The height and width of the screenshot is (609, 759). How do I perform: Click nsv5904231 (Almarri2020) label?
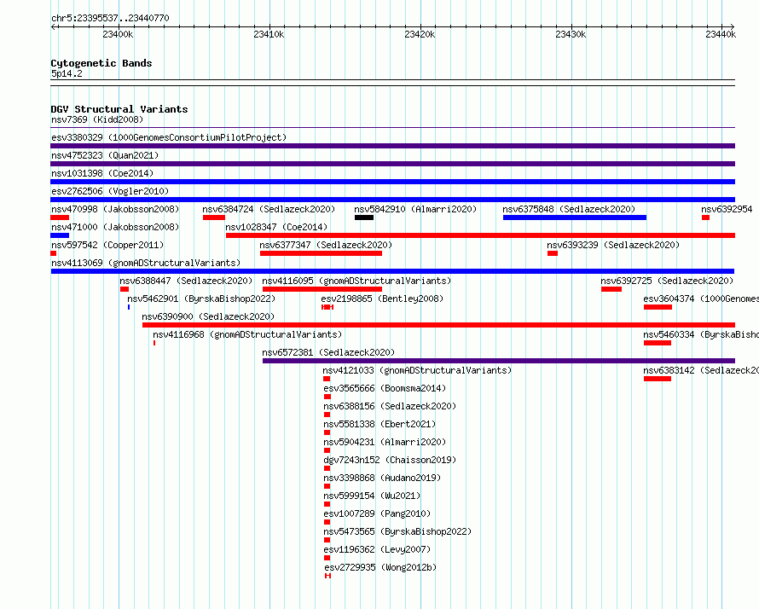(x=385, y=442)
